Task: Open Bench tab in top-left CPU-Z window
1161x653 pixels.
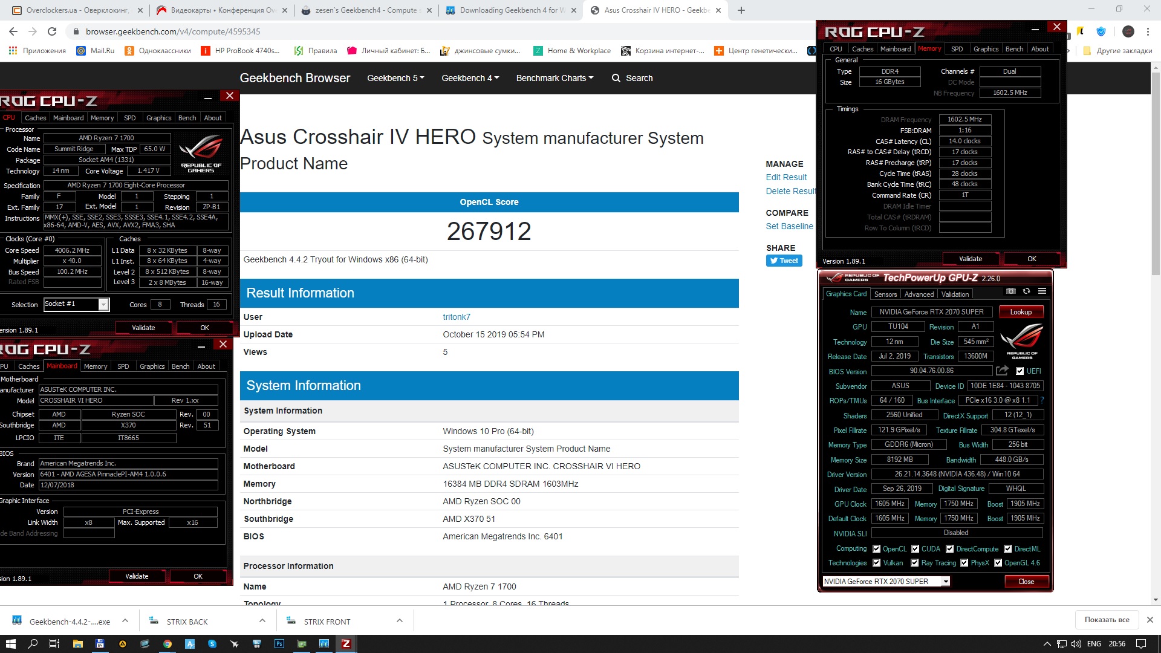Action: 187,118
